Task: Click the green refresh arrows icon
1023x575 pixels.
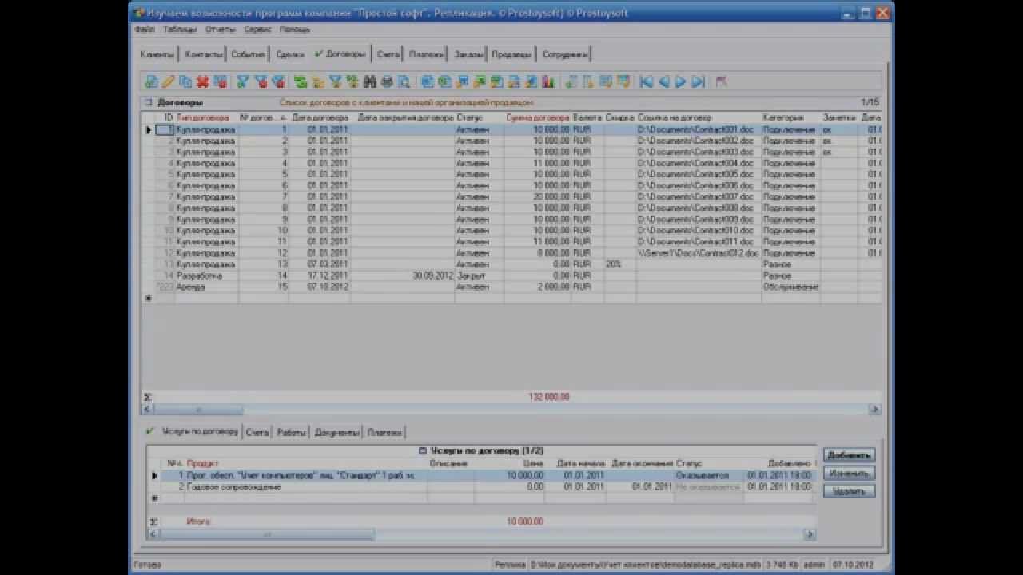Action: pyautogui.click(x=301, y=81)
